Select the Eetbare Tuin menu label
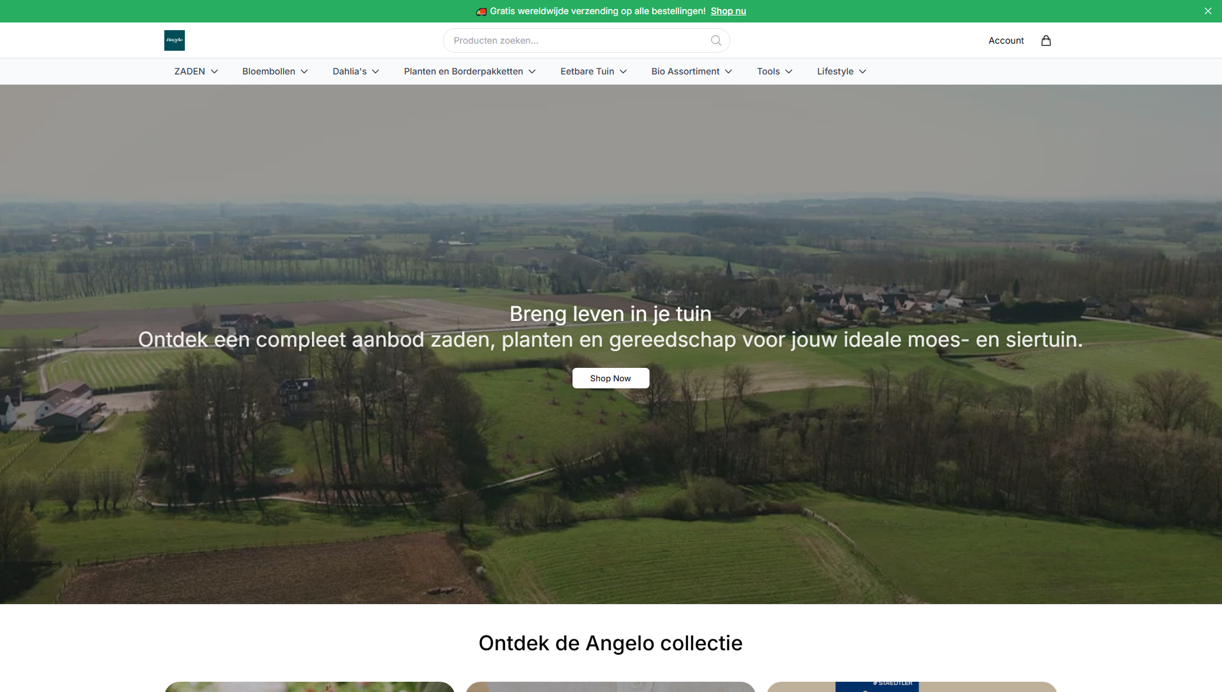The height and width of the screenshot is (692, 1222). (587, 71)
